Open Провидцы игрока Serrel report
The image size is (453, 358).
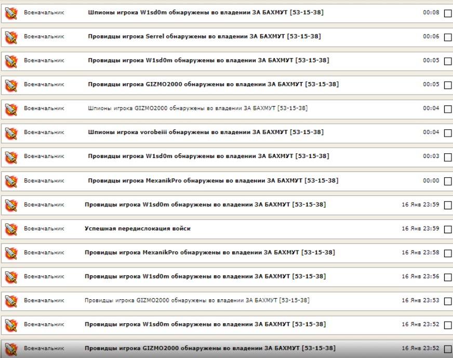click(204, 36)
